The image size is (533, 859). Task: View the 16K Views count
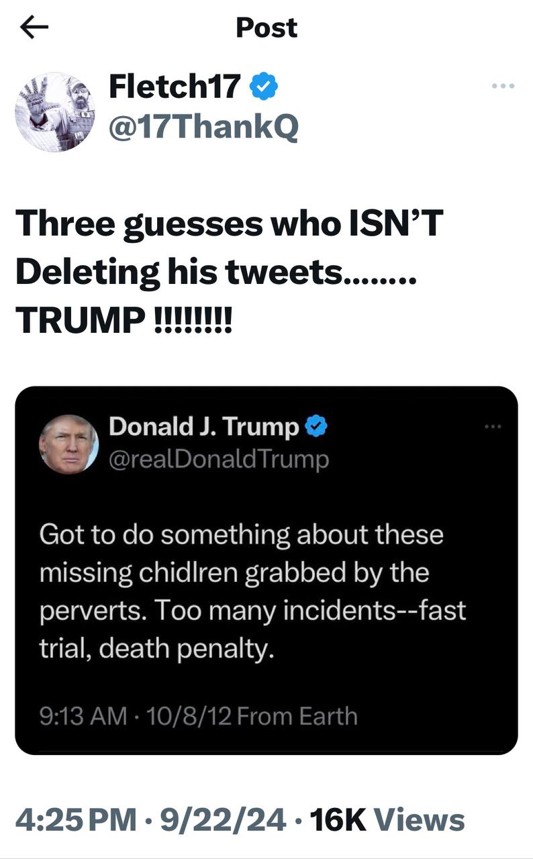pos(387,820)
